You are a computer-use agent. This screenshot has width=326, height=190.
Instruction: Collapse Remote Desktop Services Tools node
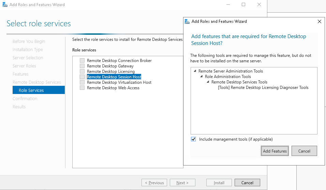[x=208, y=82]
